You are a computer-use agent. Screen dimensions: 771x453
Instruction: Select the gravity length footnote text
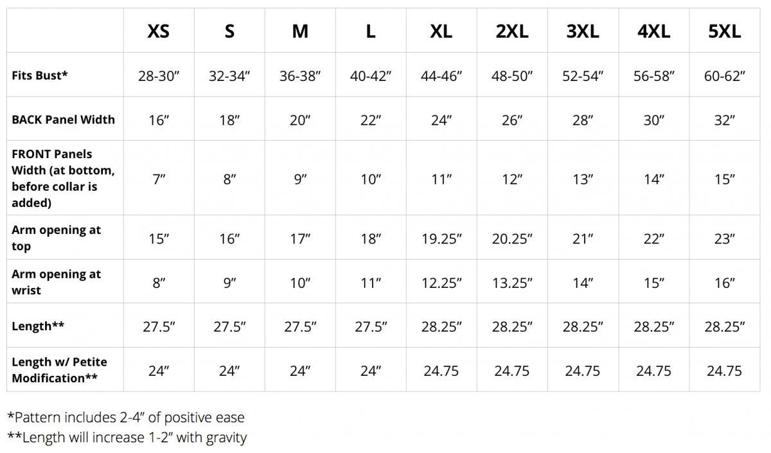pos(127,438)
